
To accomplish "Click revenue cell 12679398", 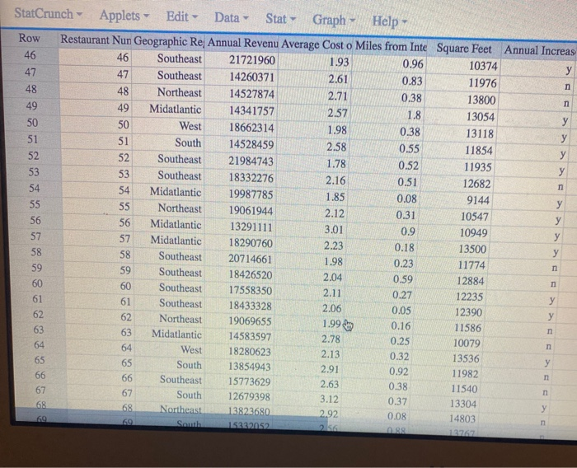I will pos(249,396).
